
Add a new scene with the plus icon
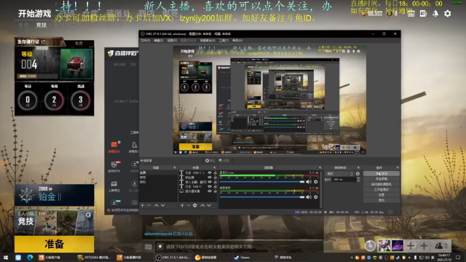[143, 205]
